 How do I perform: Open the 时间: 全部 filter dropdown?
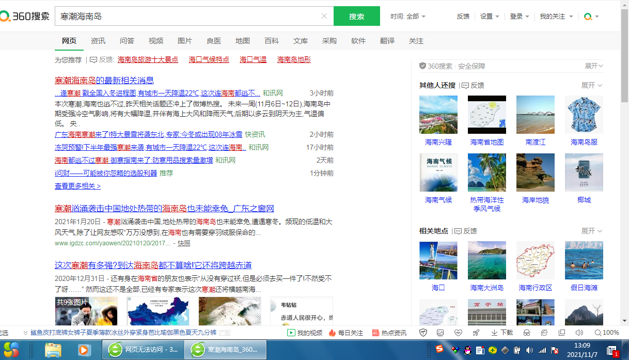click(408, 17)
